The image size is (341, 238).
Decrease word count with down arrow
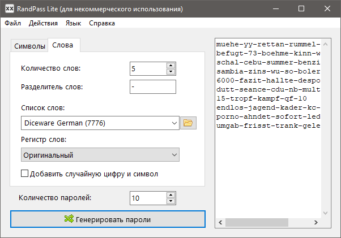[170, 72]
